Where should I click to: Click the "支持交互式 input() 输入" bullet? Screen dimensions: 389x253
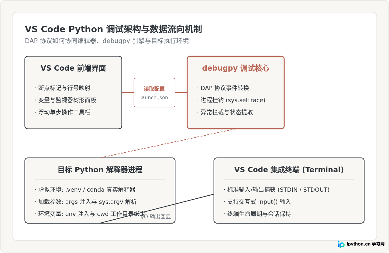tap(257, 202)
